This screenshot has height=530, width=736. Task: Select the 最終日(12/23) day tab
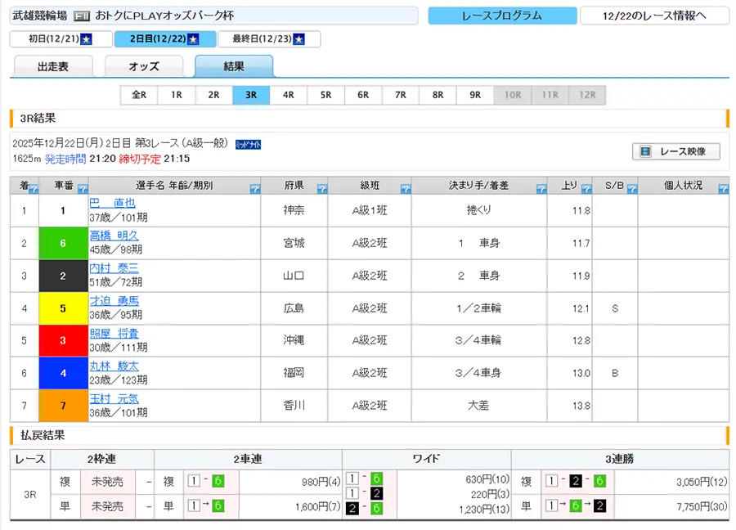pos(268,39)
